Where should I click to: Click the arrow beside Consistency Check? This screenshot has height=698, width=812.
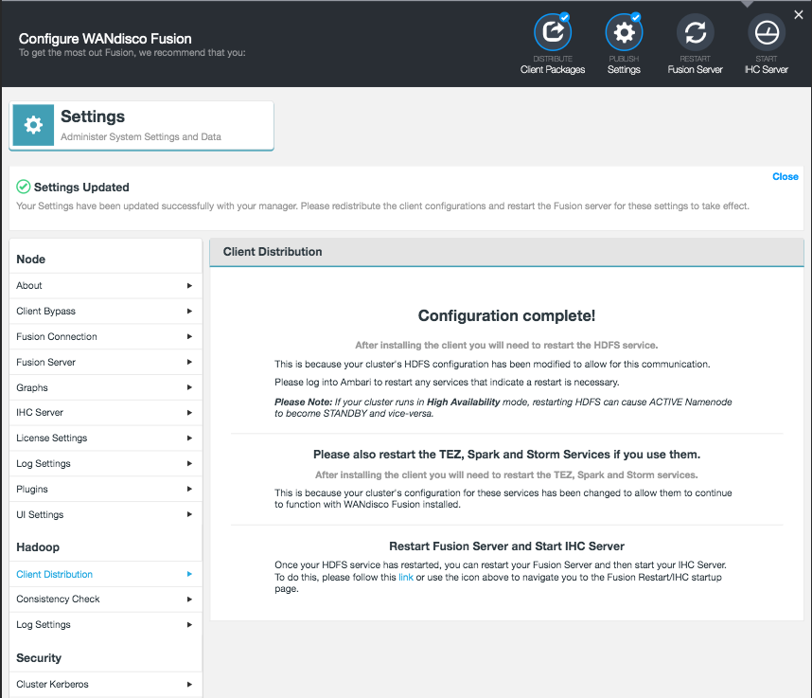click(189, 599)
